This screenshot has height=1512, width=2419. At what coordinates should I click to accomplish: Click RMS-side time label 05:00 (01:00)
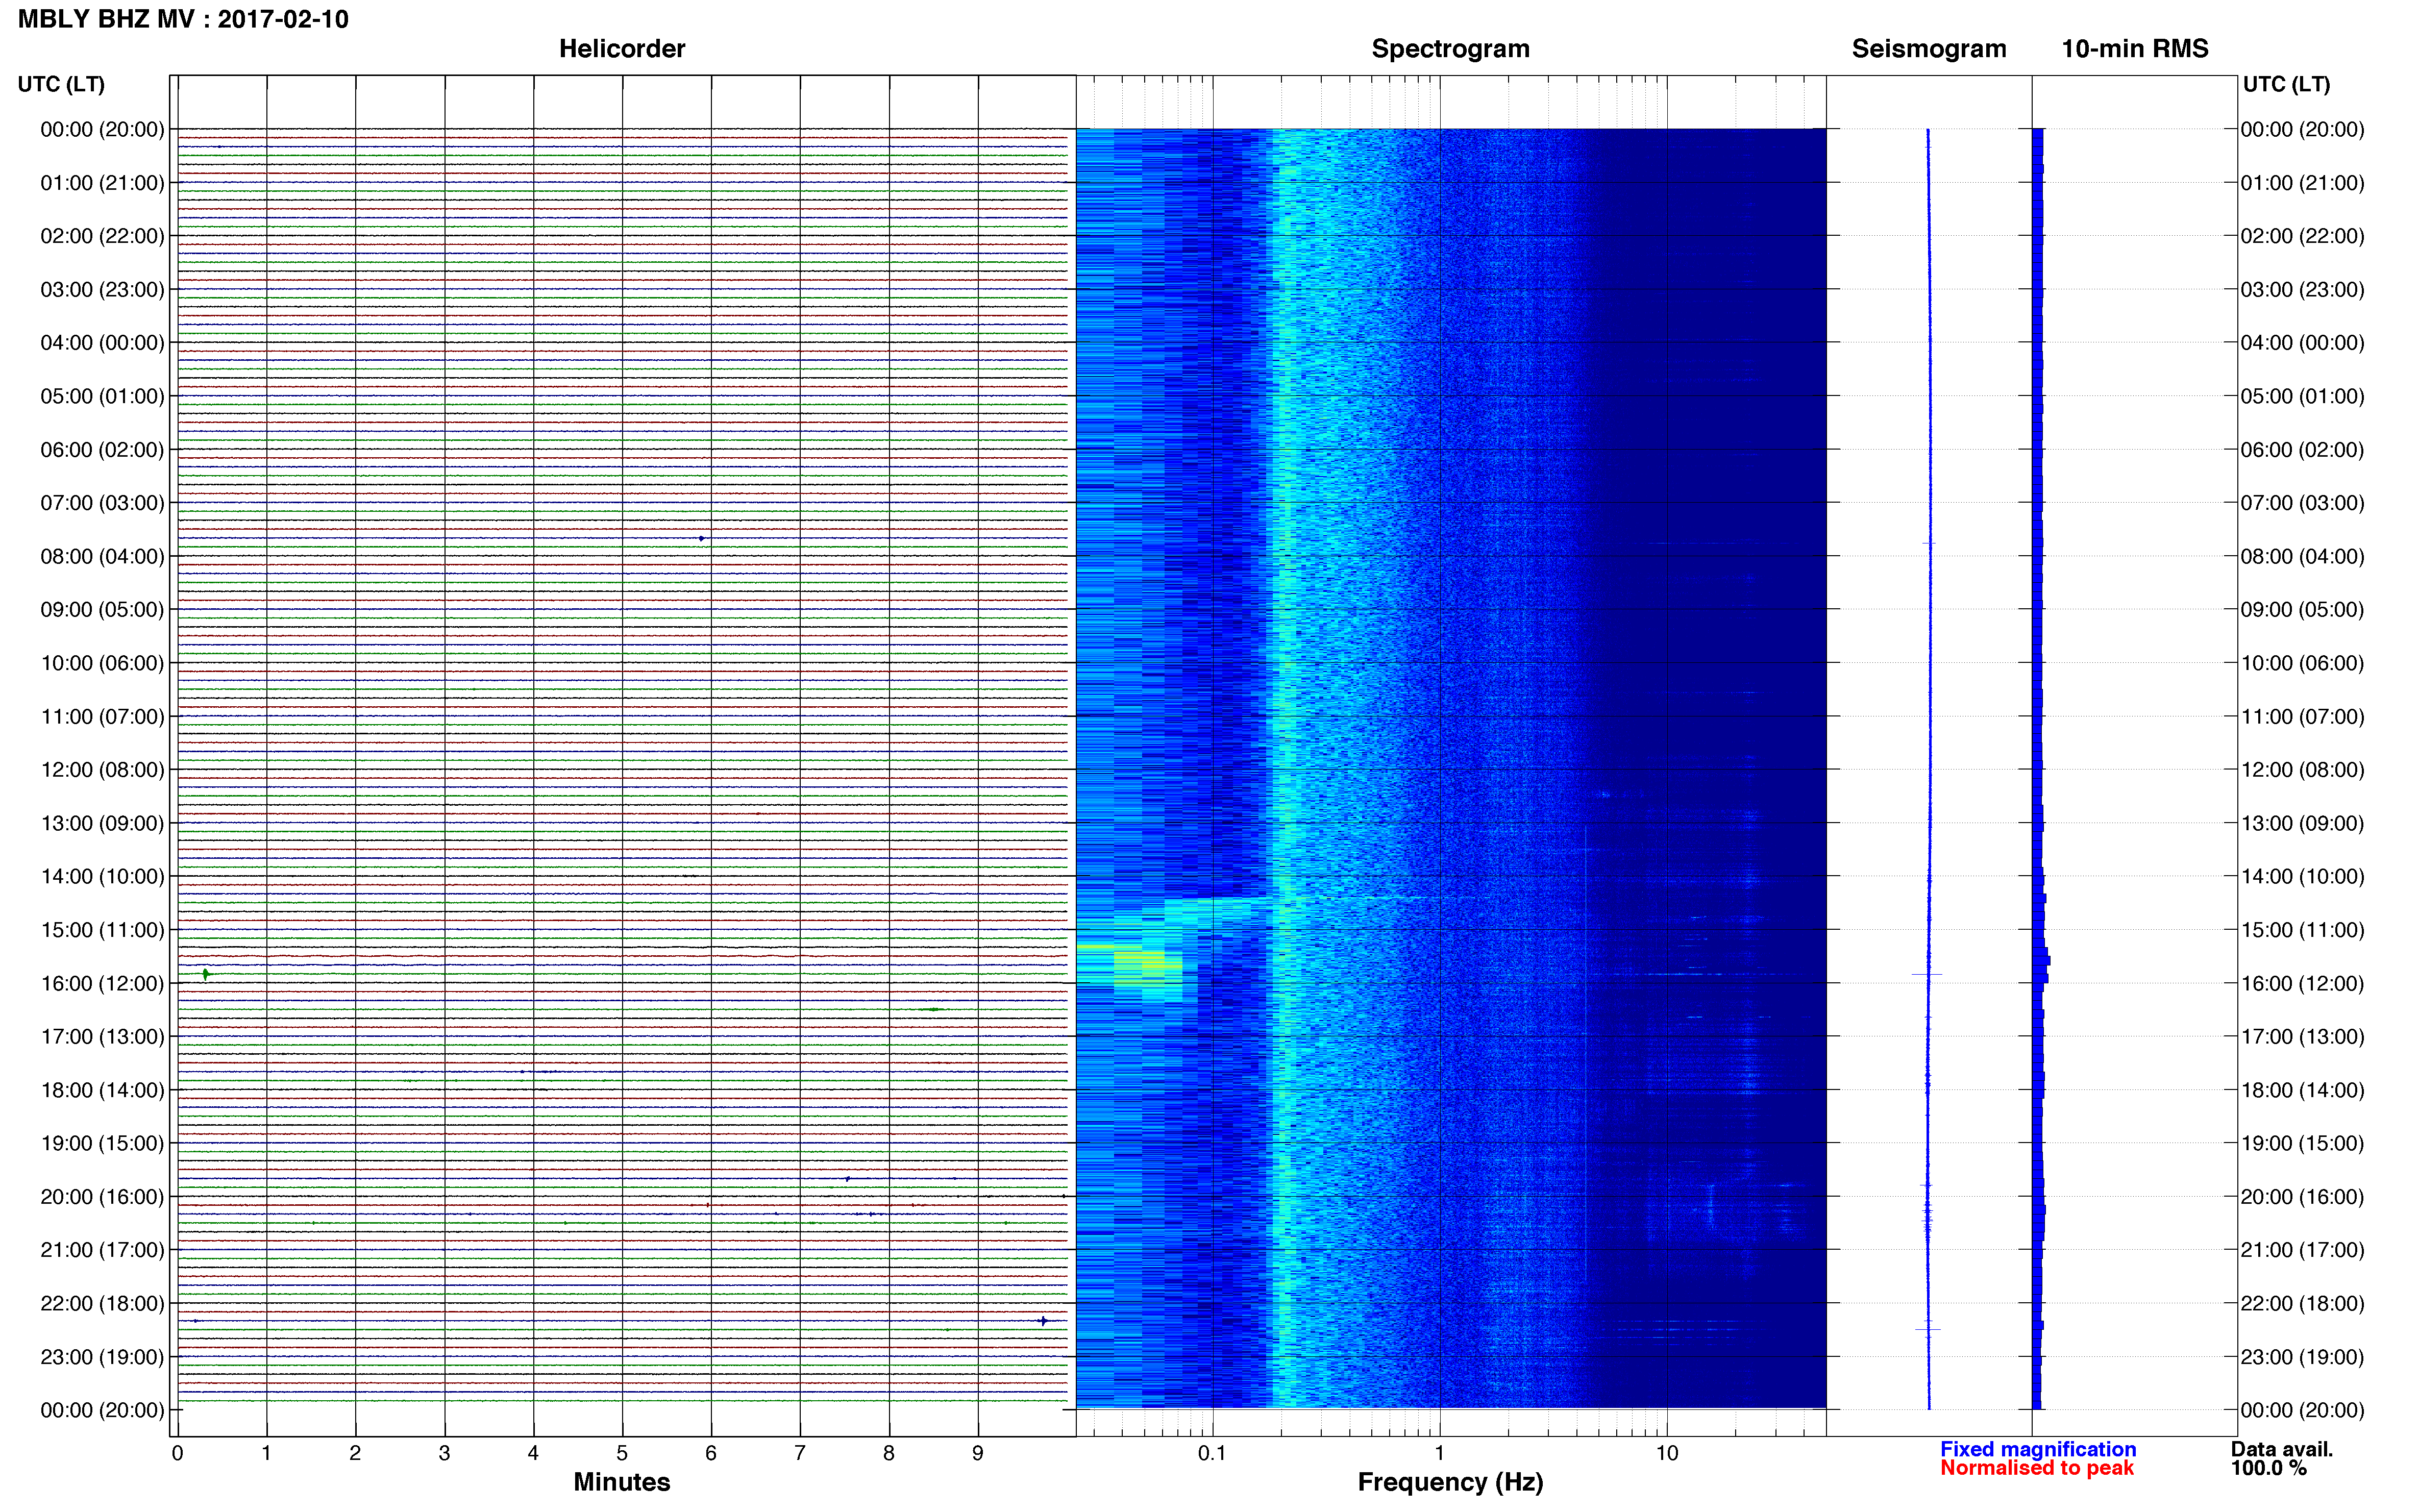[x=2302, y=397]
